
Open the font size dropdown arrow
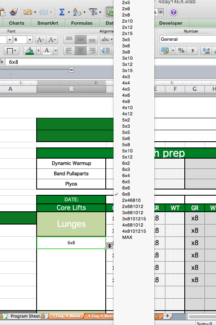pos(30,40)
